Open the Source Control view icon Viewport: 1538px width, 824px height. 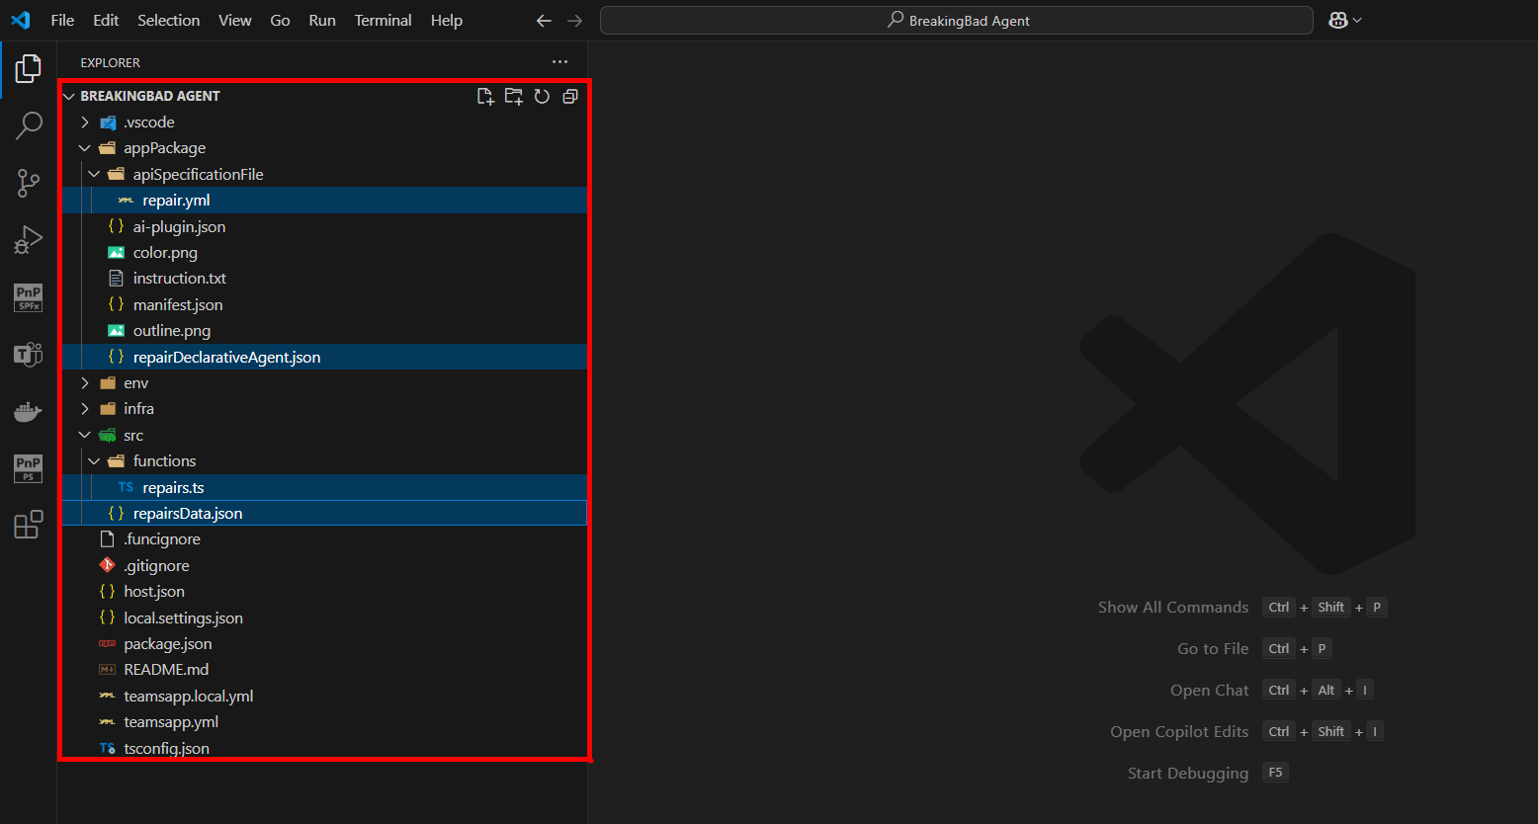point(29,183)
